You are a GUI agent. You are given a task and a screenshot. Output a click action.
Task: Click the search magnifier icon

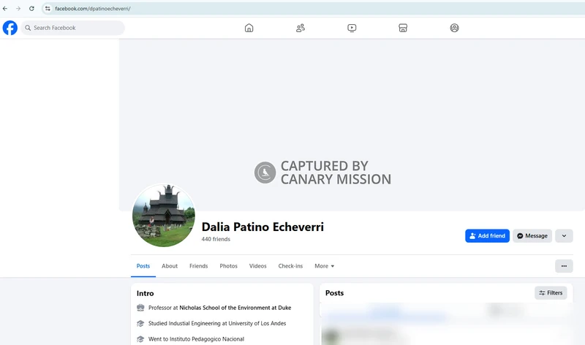28,28
